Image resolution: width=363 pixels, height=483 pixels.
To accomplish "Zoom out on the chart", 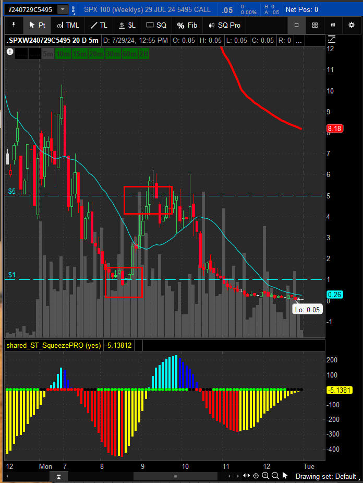I will (275, 476).
